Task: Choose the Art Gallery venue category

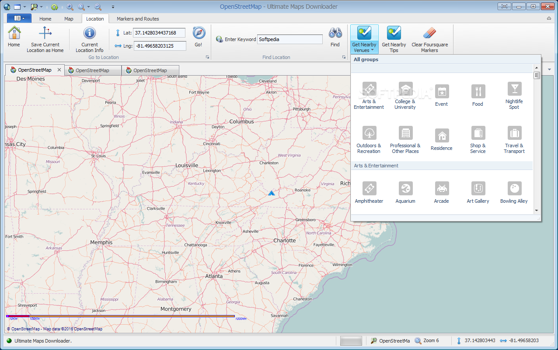Action: pyautogui.click(x=478, y=193)
